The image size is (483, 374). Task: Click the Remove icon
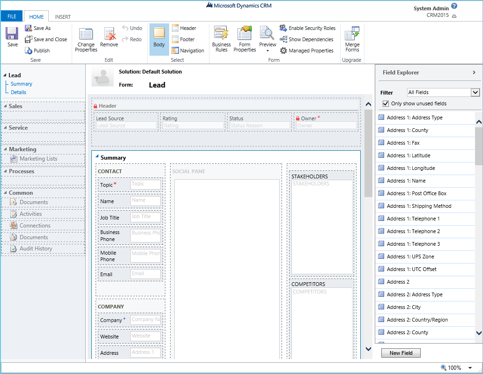[x=110, y=34]
